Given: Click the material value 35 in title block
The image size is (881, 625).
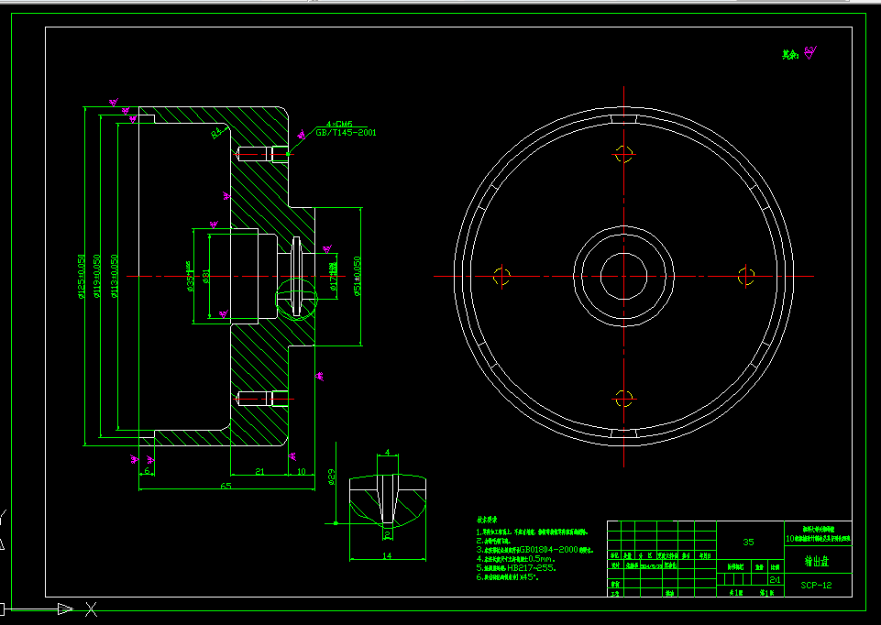Looking at the screenshot, I should coord(748,542).
